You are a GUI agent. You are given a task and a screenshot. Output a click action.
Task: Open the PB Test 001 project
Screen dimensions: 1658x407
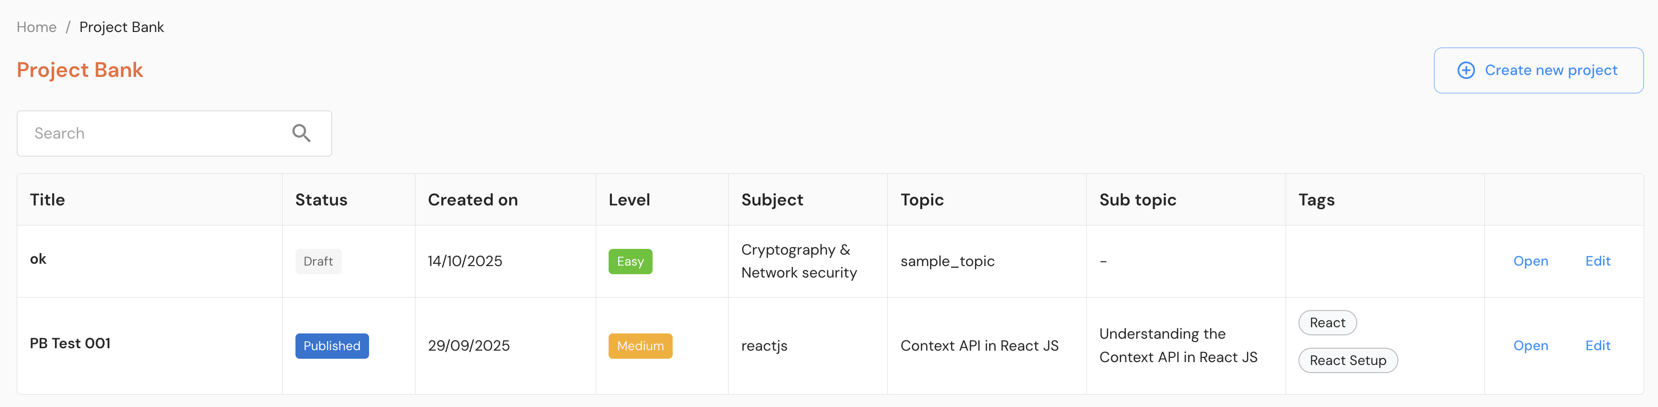click(x=1530, y=345)
